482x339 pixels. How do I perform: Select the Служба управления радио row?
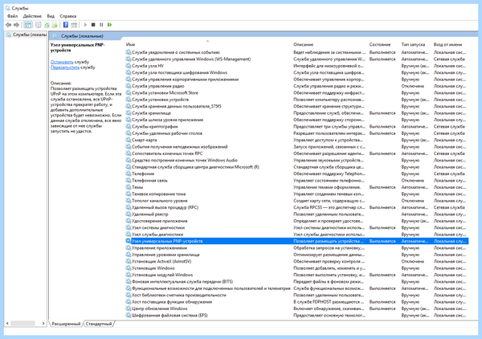point(296,86)
